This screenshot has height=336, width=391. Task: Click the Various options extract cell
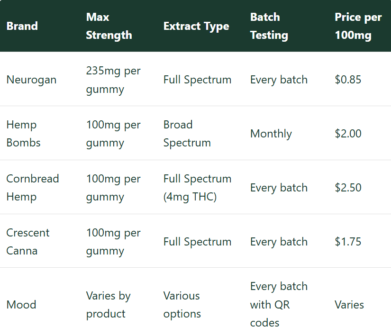click(x=182, y=305)
